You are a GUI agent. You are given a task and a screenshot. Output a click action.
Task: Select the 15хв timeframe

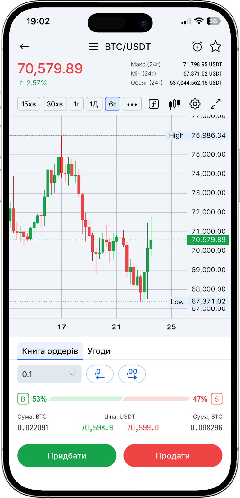29,104
